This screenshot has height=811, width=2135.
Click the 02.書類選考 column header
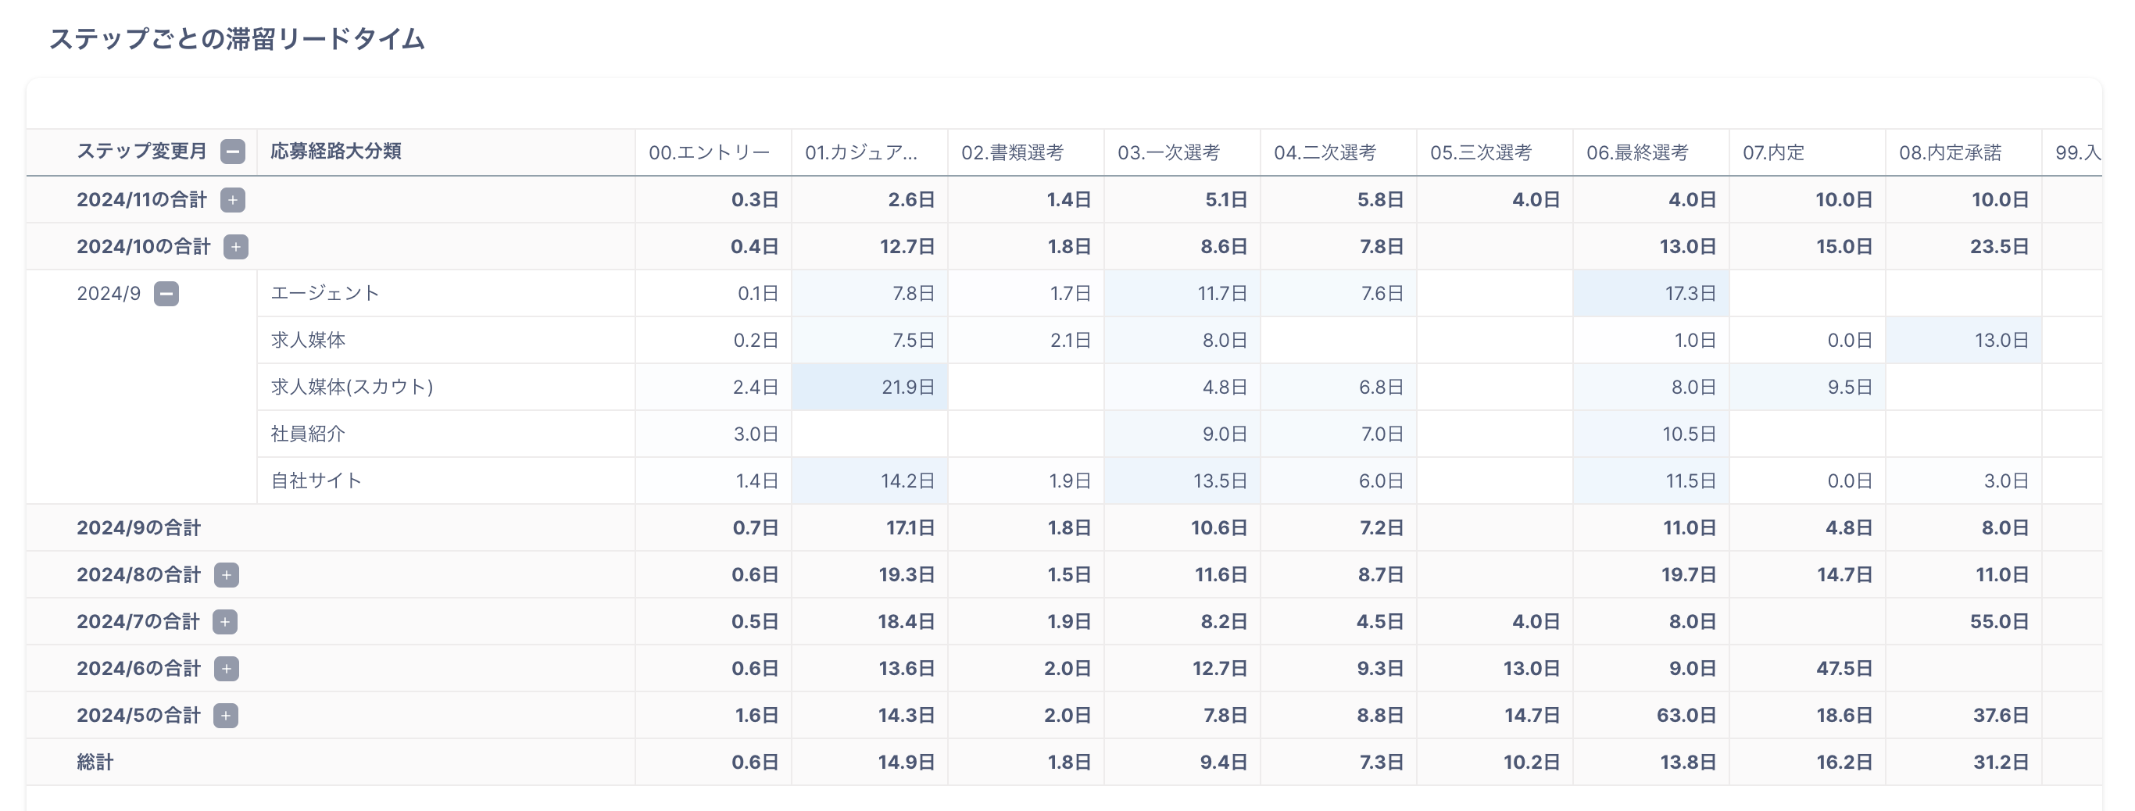click(1012, 152)
